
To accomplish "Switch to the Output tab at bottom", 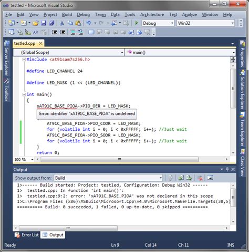I will coord(53,235).
